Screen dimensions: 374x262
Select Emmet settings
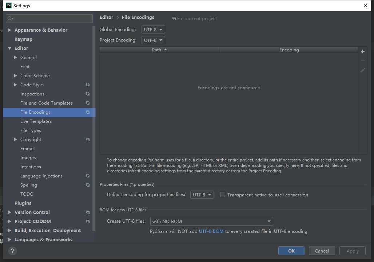28,149
